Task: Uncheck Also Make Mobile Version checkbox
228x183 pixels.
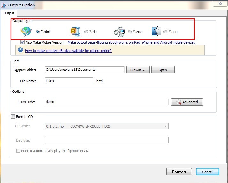Action: [22, 42]
